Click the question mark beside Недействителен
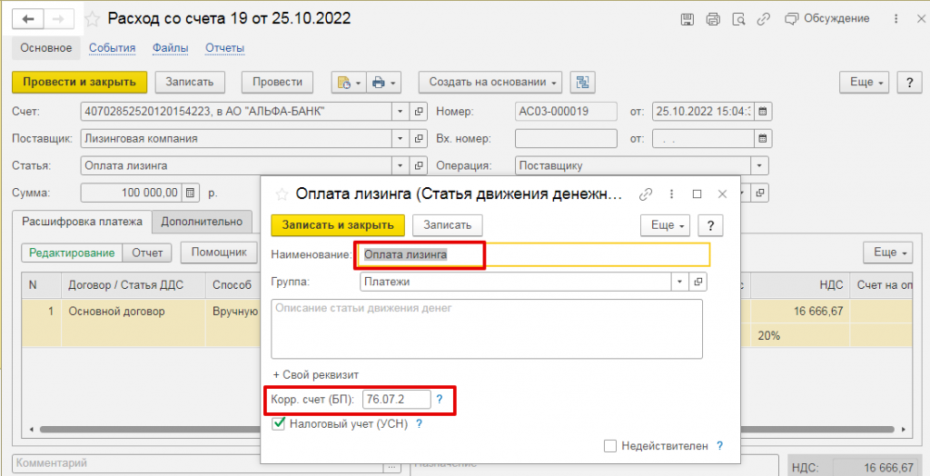Viewport: 930px width, 476px height. [720, 446]
